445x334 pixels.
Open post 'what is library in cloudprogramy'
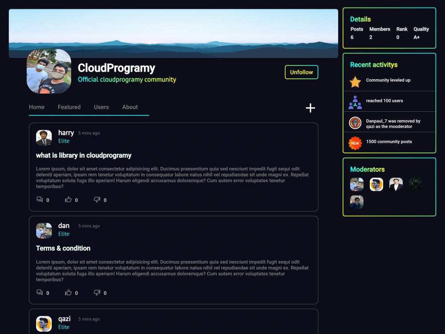[x=84, y=155]
